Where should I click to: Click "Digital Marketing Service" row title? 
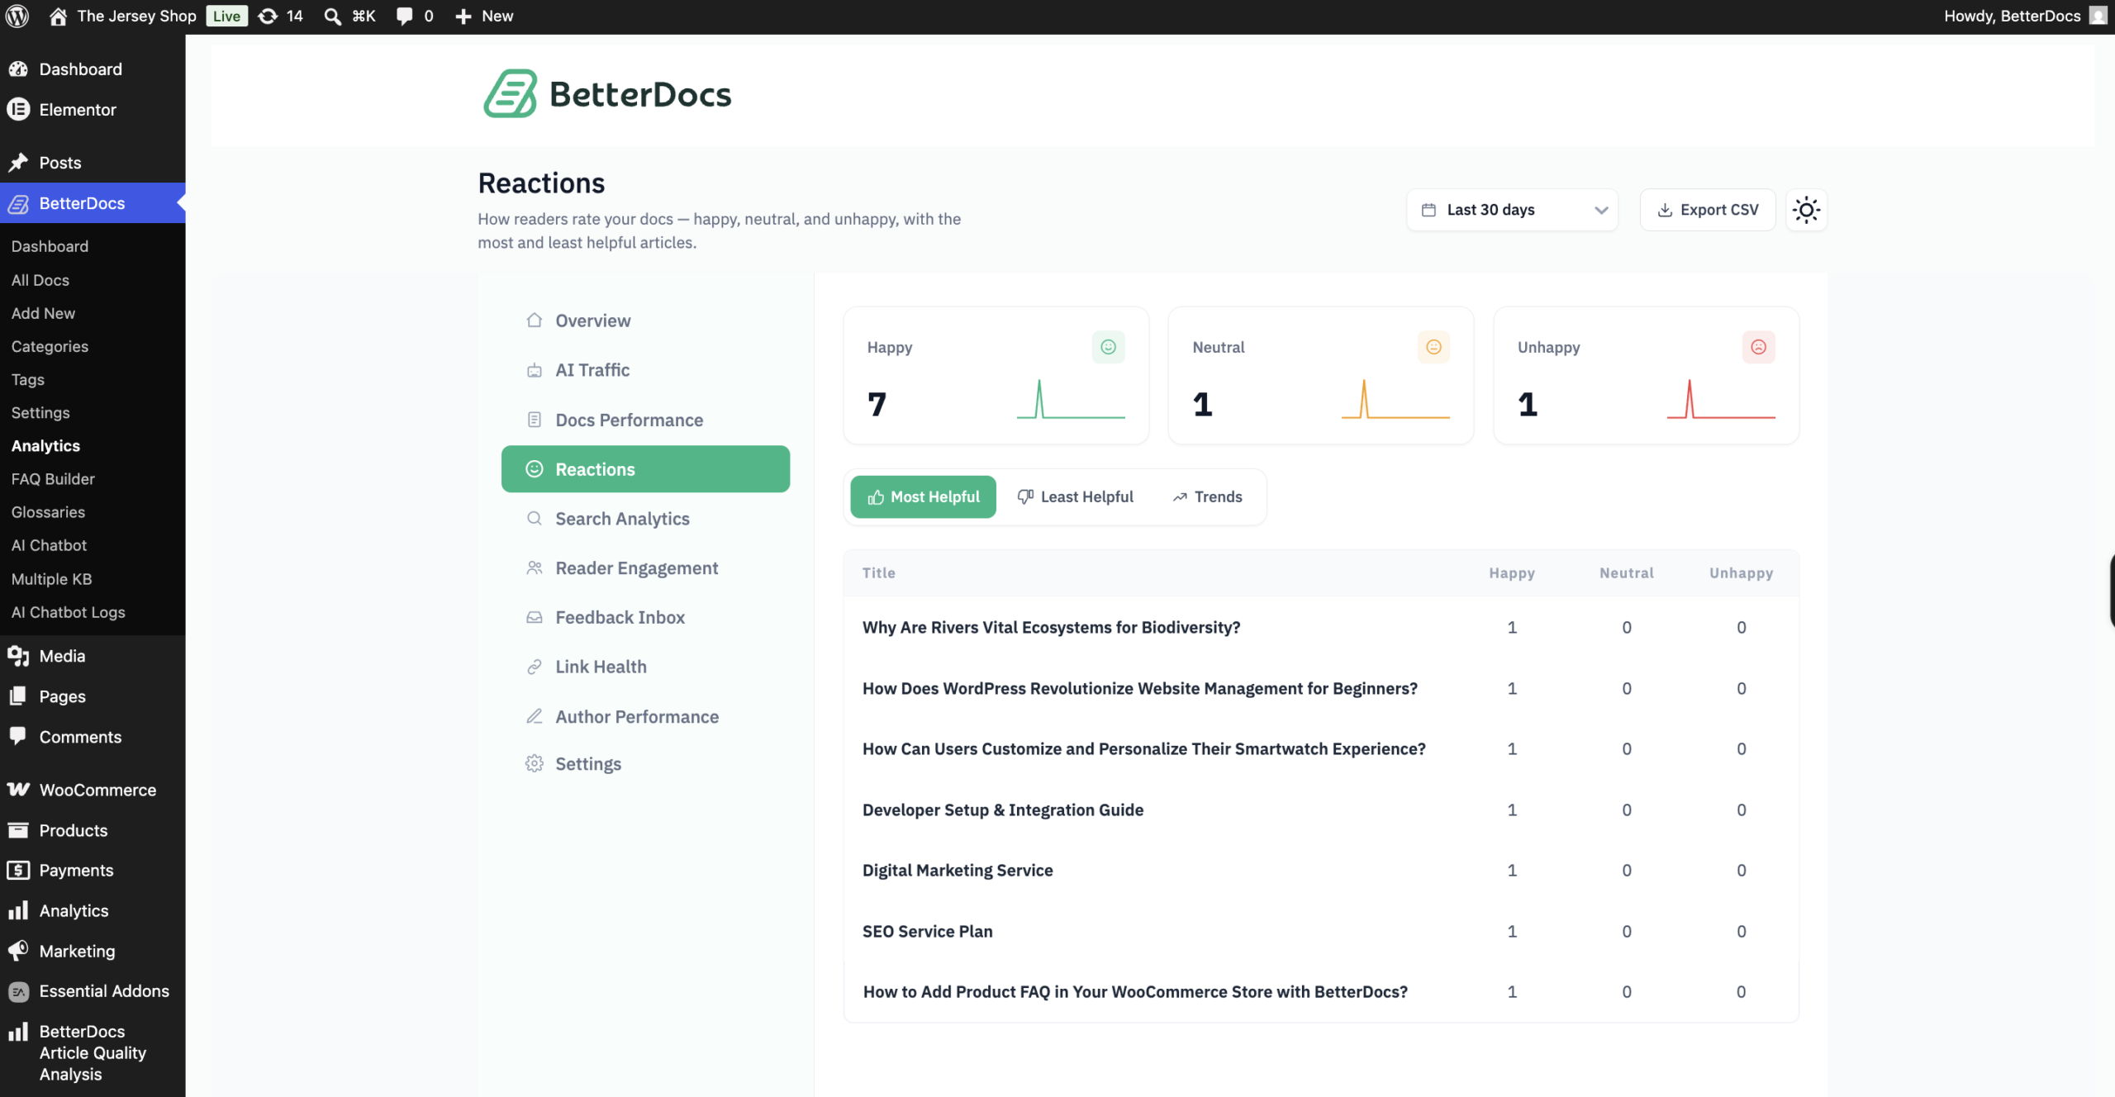pyautogui.click(x=958, y=870)
